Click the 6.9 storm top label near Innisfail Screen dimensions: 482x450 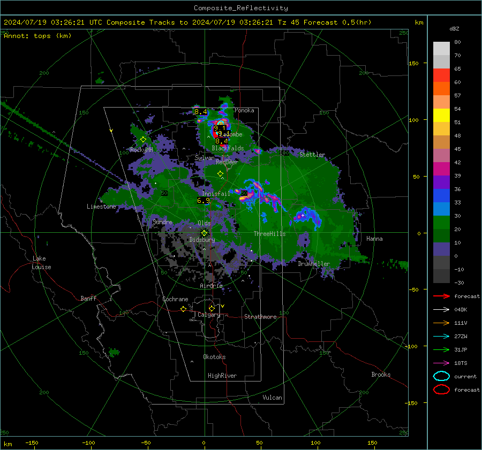click(x=203, y=201)
